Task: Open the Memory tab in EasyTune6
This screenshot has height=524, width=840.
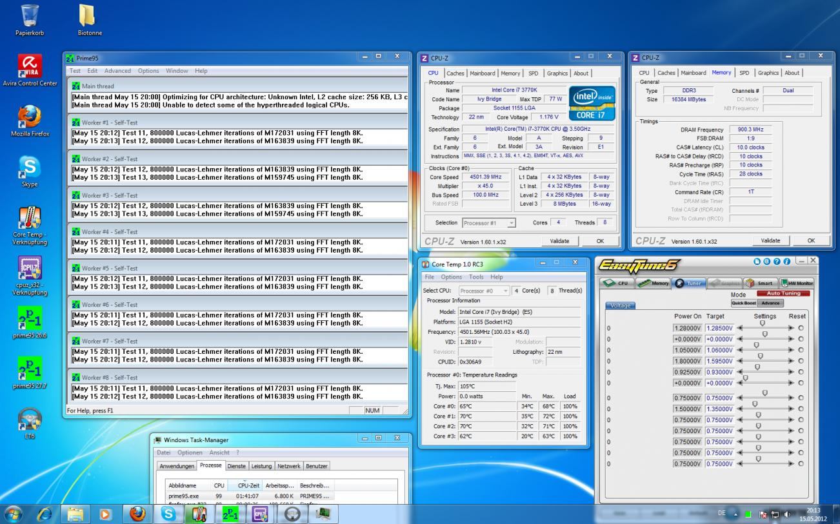Action: pos(654,282)
